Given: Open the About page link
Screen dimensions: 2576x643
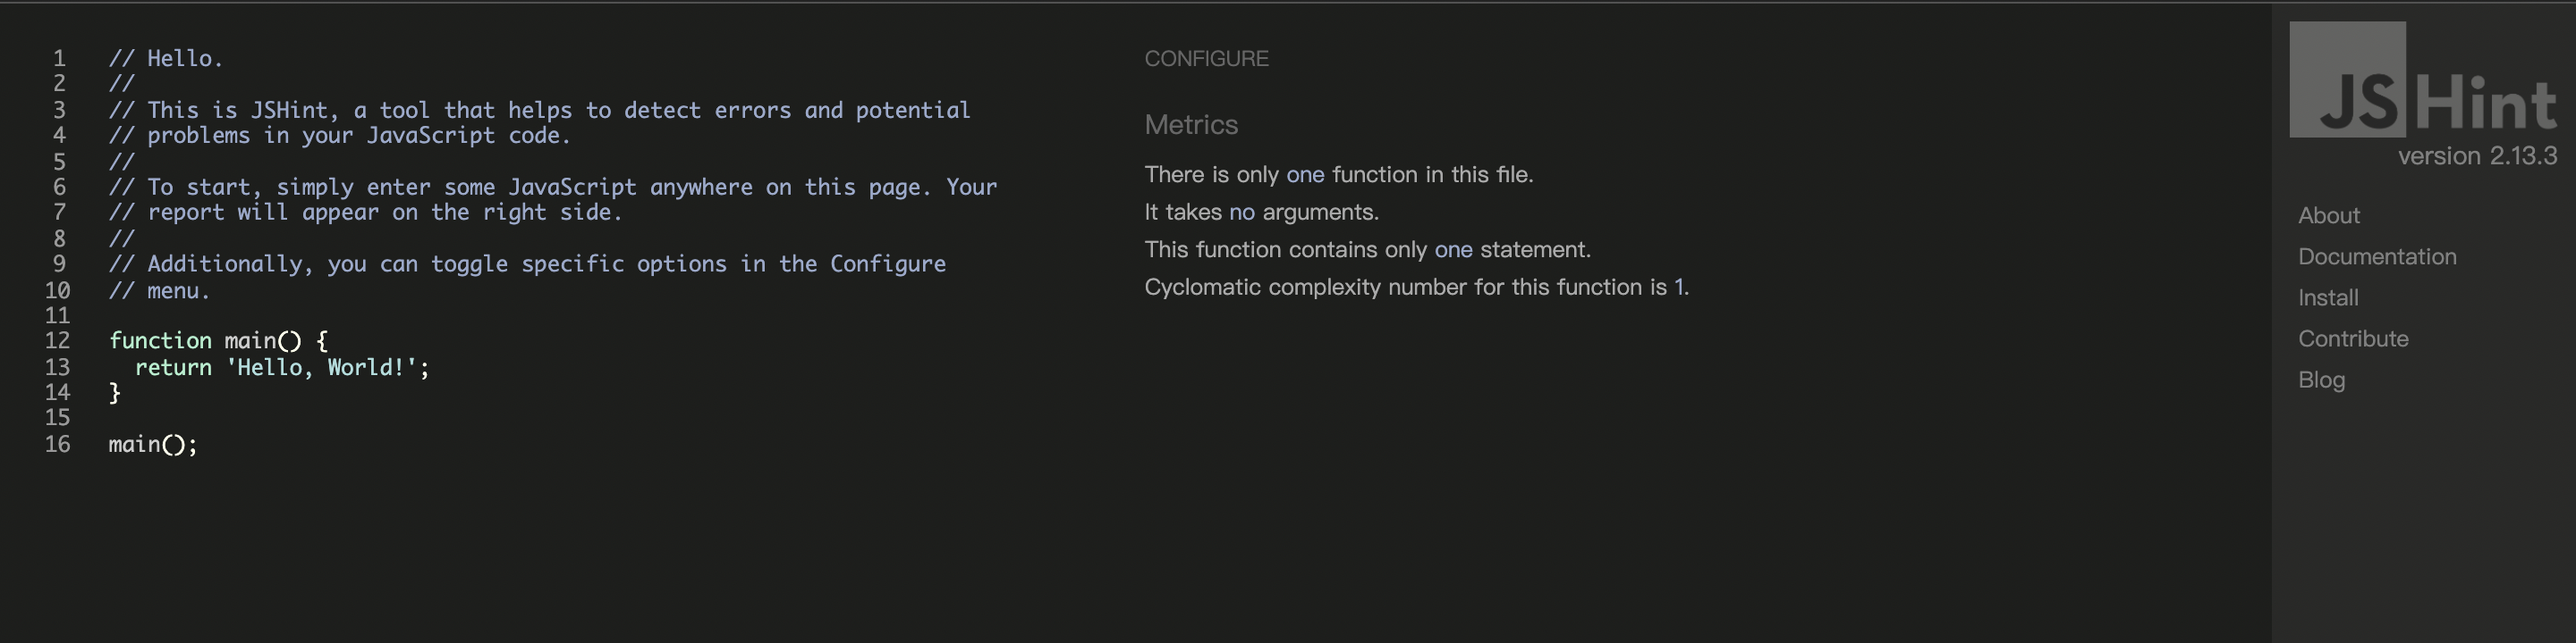Looking at the screenshot, I should point(2328,215).
